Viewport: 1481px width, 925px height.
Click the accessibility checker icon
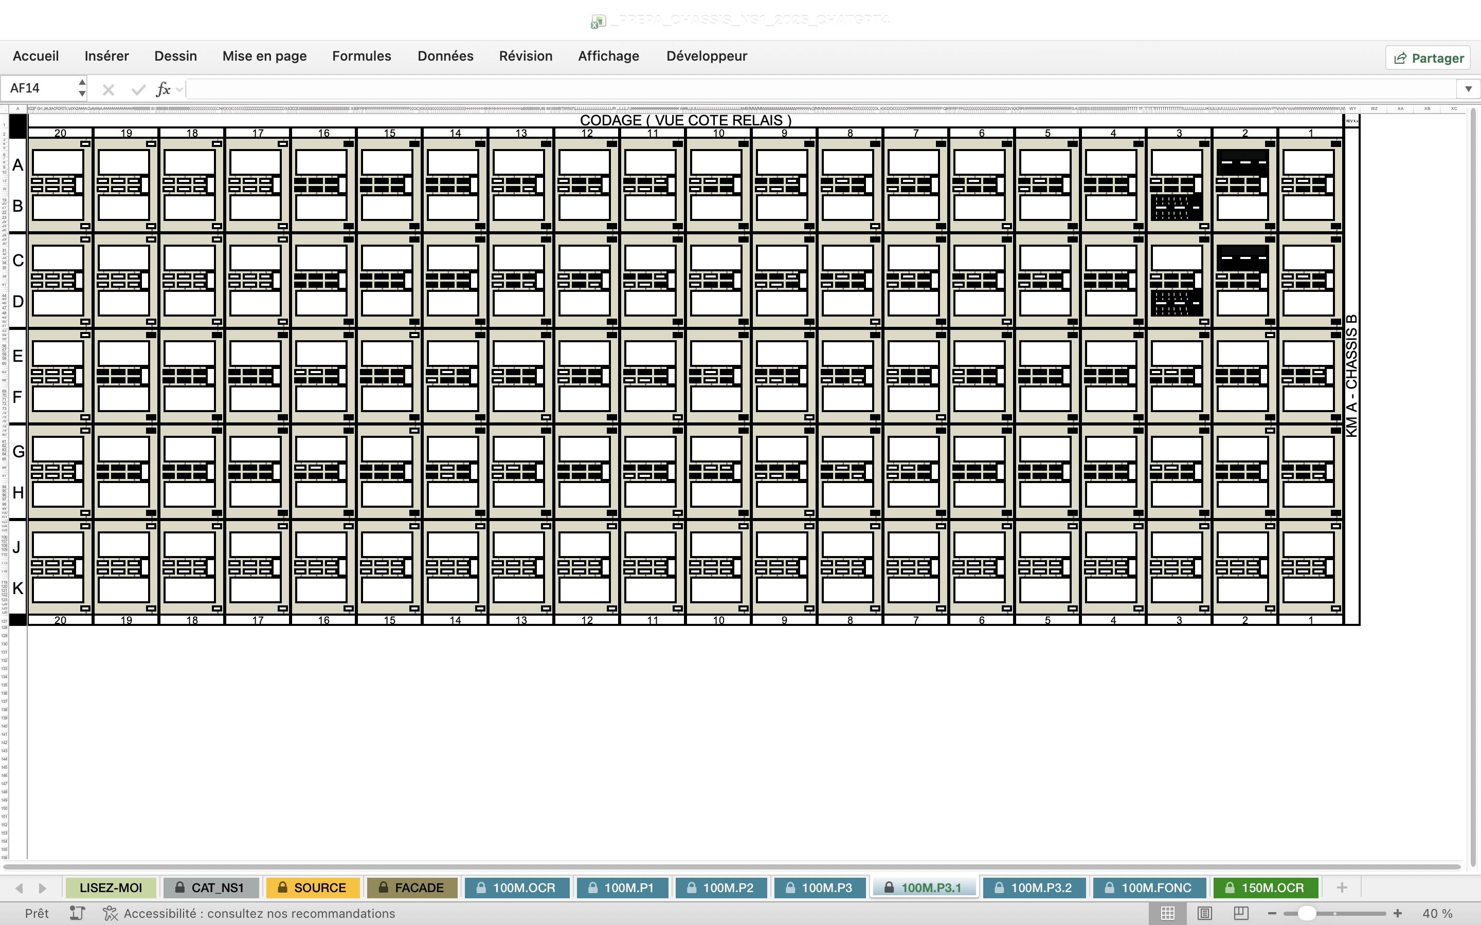110,913
